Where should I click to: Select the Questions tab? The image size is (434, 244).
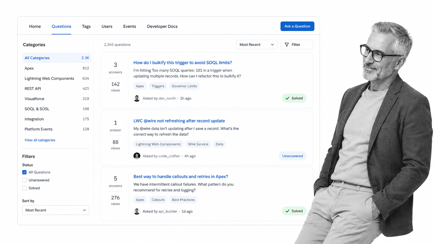click(x=61, y=26)
